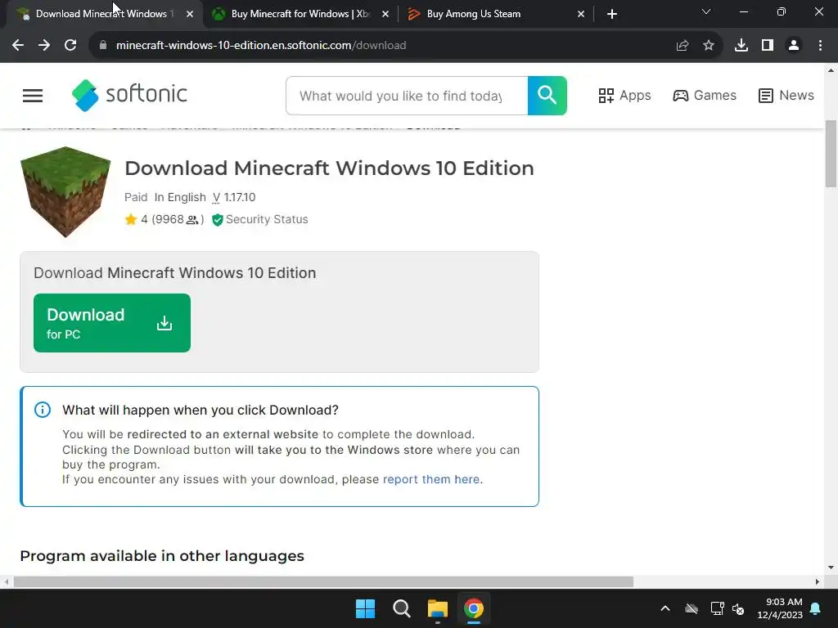Viewport: 838px width, 628px height.
Task: Open the Softonic hamburger menu
Action: [x=33, y=96]
